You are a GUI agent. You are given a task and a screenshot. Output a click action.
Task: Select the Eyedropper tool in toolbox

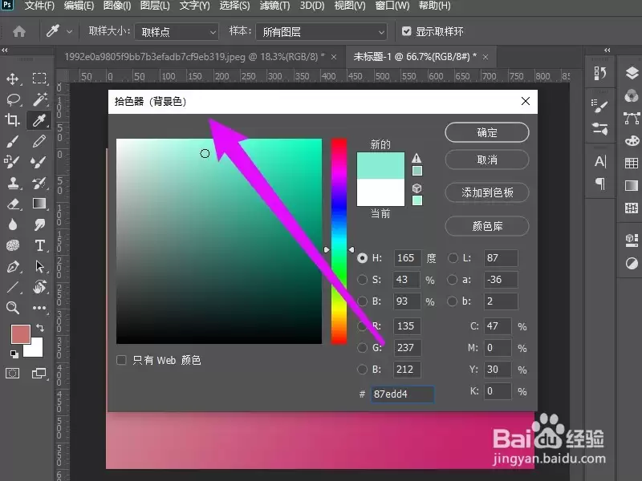[39, 120]
